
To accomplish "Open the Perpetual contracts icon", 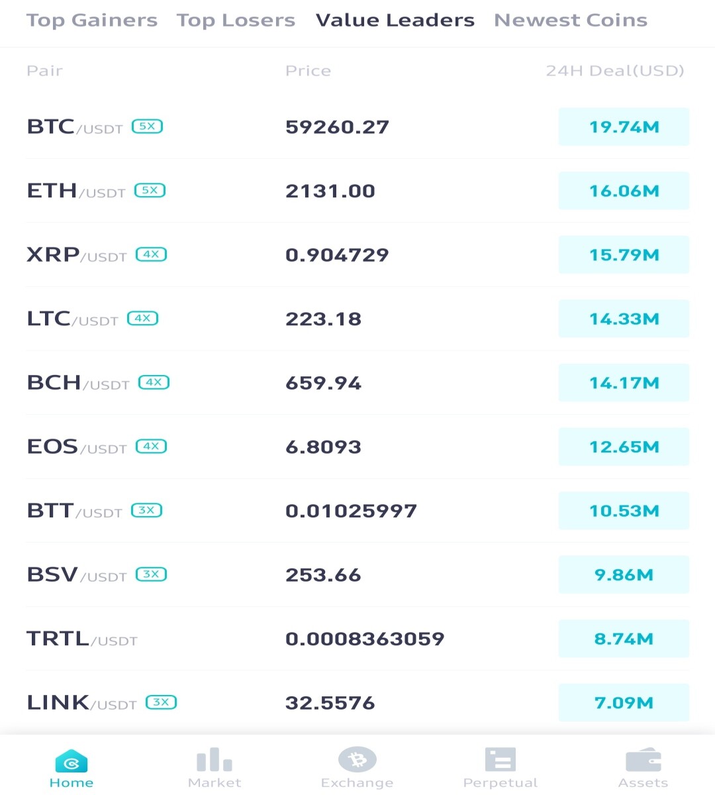I will point(501,759).
